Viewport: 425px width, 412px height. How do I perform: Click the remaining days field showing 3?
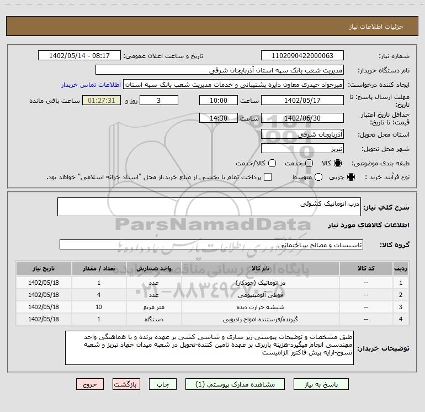click(159, 100)
